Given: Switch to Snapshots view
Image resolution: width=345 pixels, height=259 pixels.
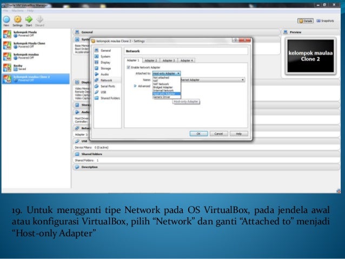Looking at the screenshot, I should click(x=325, y=21).
